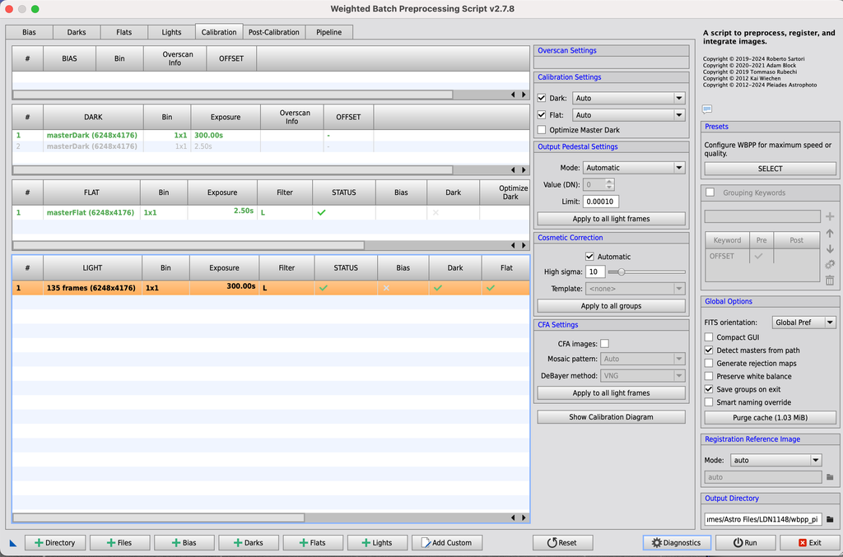Viewport: 843px width, 557px height.
Task: Click the pedestal Limit input field
Action: [600, 202]
